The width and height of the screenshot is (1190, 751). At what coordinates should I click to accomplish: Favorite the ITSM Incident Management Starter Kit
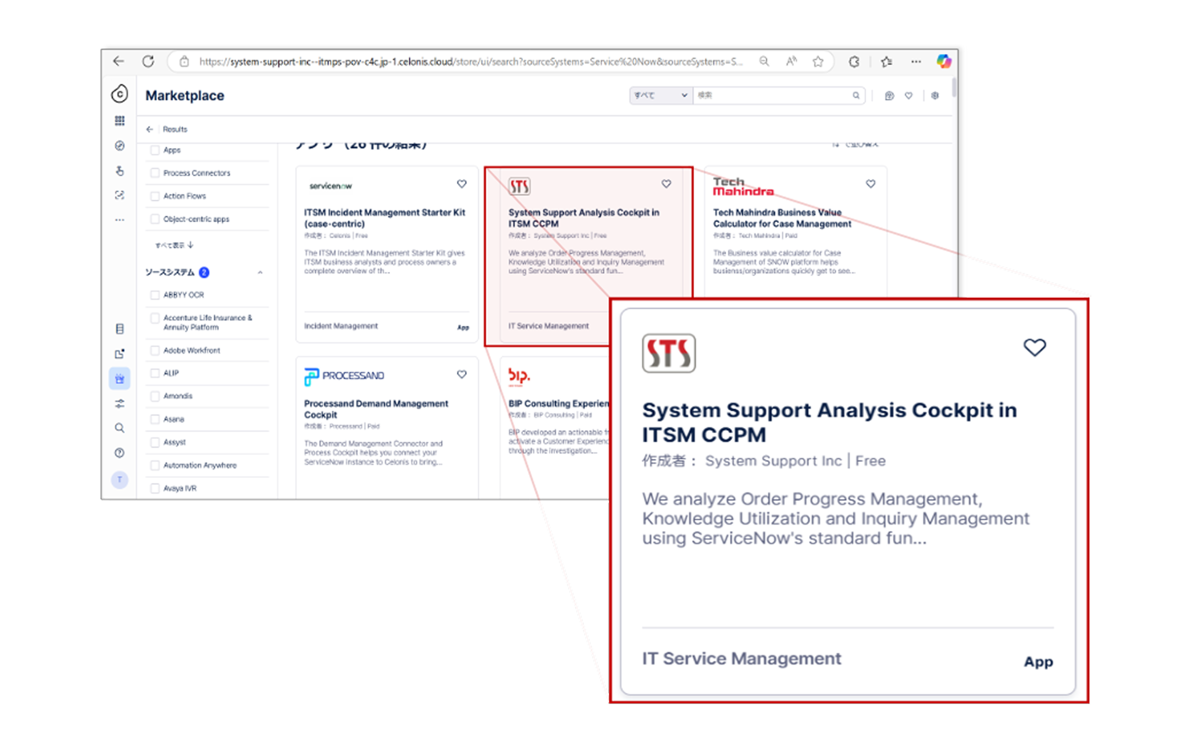click(462, 184)
